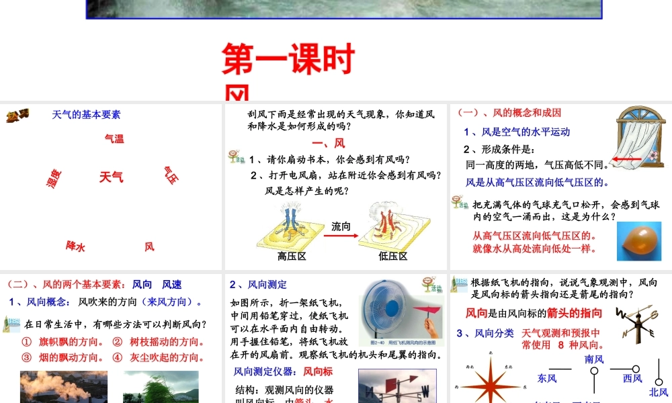The height and width of the screenshot is (403, 672).
Task: Select the text '1、风是空气的水平运动'
Action: (x=517, y=132)
